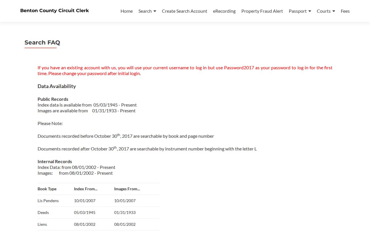Click the Lis Pendens index date 10/01/2007
Screen dimensions: 370x231
tap(85, 201)
